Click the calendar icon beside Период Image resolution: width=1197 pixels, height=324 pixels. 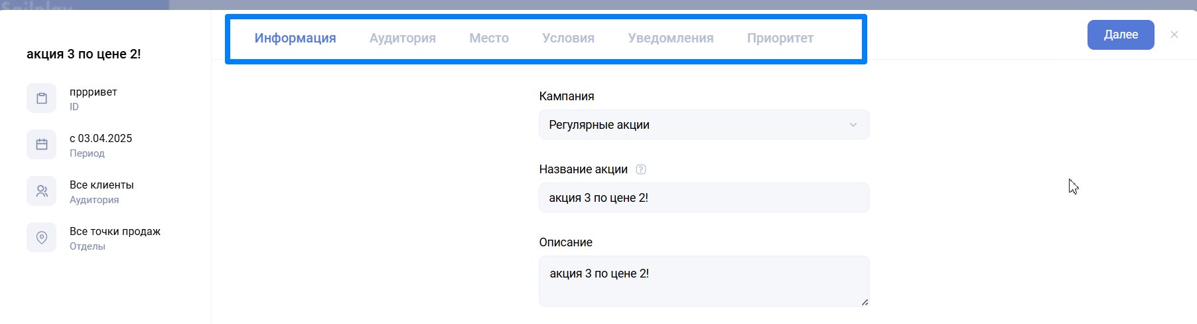pos(41,145)
